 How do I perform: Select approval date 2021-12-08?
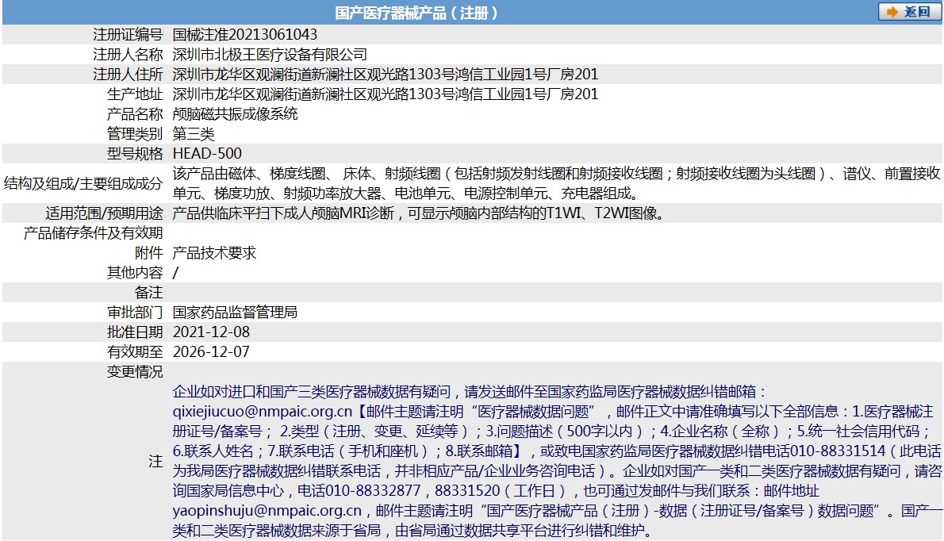211,333
